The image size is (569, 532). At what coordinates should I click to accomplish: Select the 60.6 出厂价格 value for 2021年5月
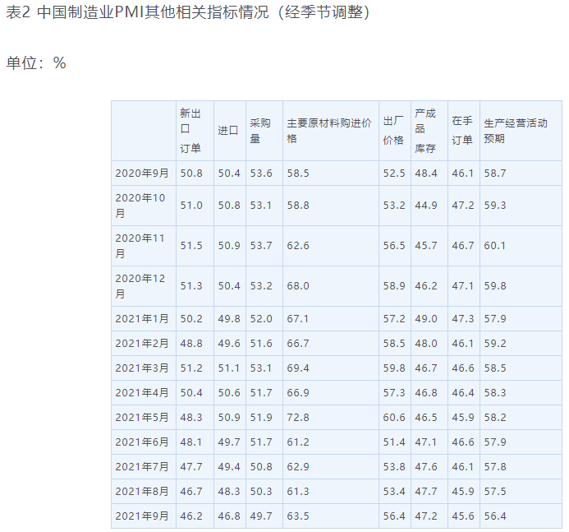point(394,418)
